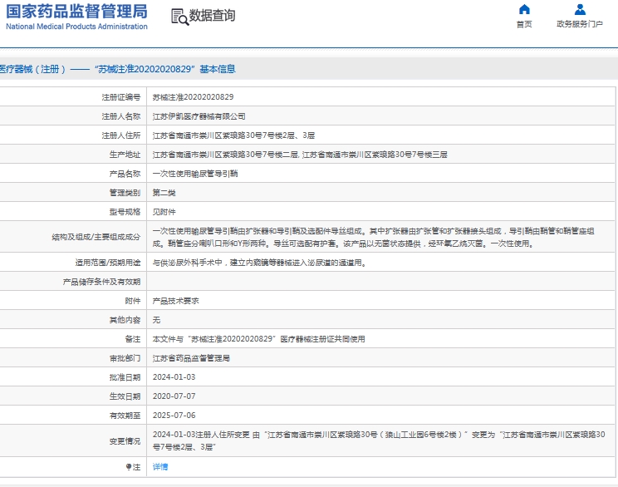Click the 审批部门 label
Viewport: 618px width, 487px height.
125,358
